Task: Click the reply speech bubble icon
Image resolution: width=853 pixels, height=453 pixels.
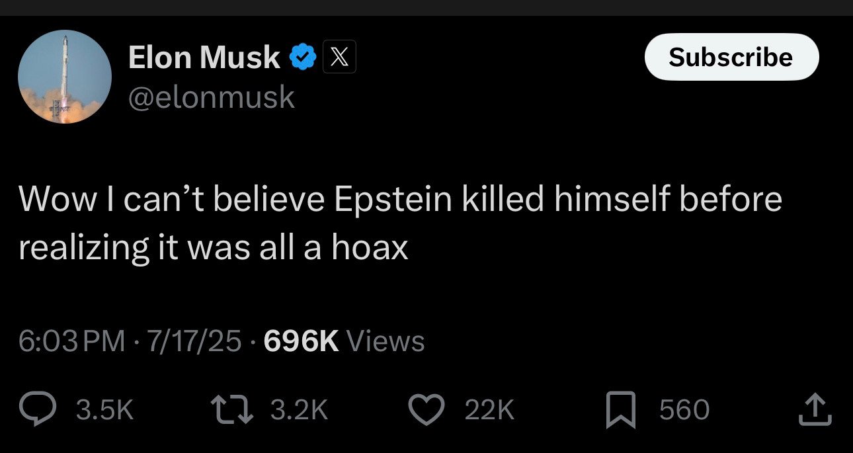Action: 45,410
